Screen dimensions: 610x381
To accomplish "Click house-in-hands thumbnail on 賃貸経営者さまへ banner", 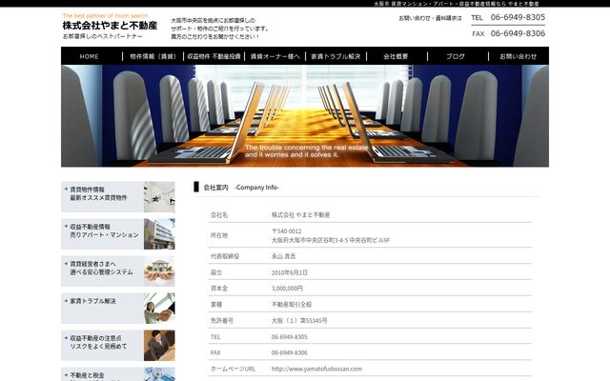I will point(159,271).
